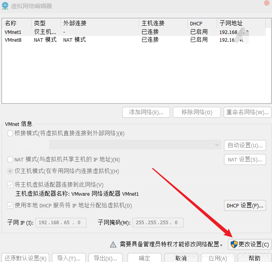Select 仅主机模式 radio button
272x262 pixels.
coord(10,171)
